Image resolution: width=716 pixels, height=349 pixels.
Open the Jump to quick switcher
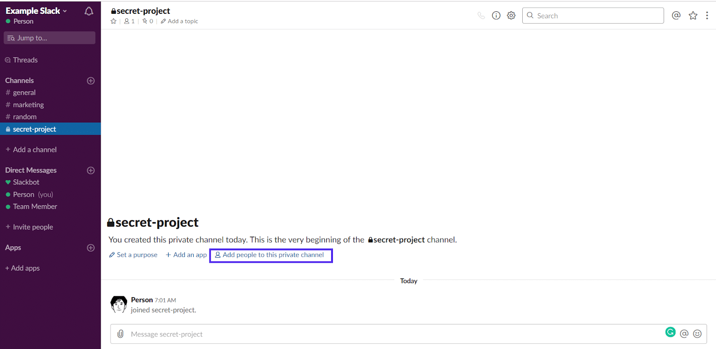pos(49,38)
